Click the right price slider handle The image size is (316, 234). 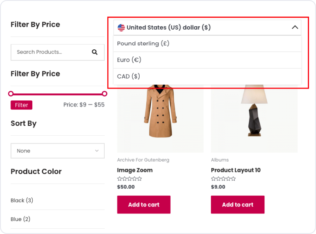(104, 93)
